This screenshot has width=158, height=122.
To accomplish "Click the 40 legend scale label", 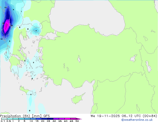I will (66, 121).
